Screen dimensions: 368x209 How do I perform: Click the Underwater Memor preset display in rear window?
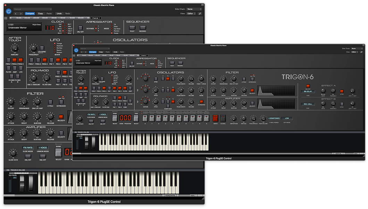(24, 26)
